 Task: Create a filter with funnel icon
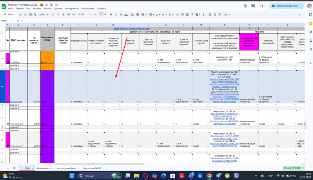tap(192, 15)
